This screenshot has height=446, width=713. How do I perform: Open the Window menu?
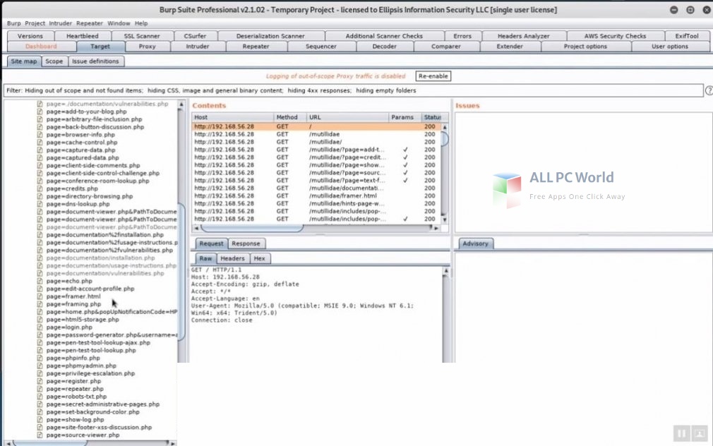point(119,23)
